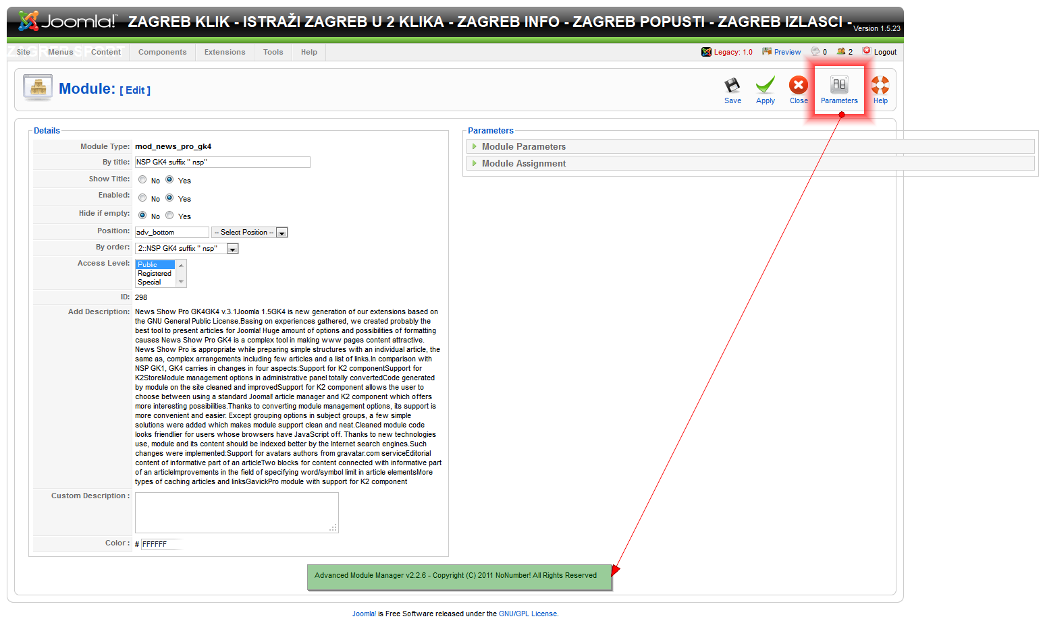The height and width of the screenshot is (625, 1045).
Task: Click the Preview site icon
Action: coord(767,52)
